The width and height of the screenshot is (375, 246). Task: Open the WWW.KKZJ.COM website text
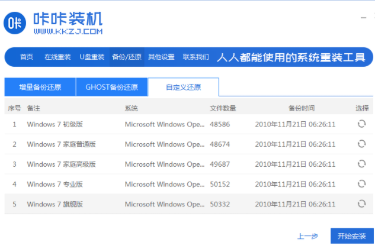pyautogui.click(x=68, y=31)
